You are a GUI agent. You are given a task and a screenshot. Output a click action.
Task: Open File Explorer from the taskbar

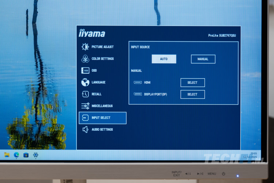point(7,155)
